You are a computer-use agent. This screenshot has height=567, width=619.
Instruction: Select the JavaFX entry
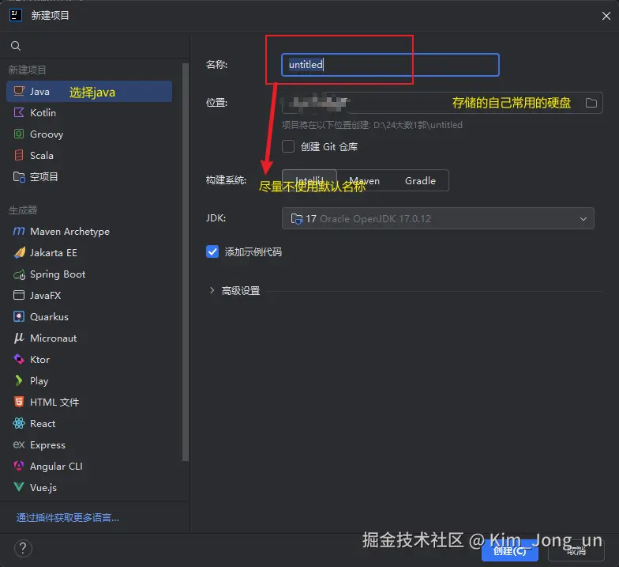[89, 296]
